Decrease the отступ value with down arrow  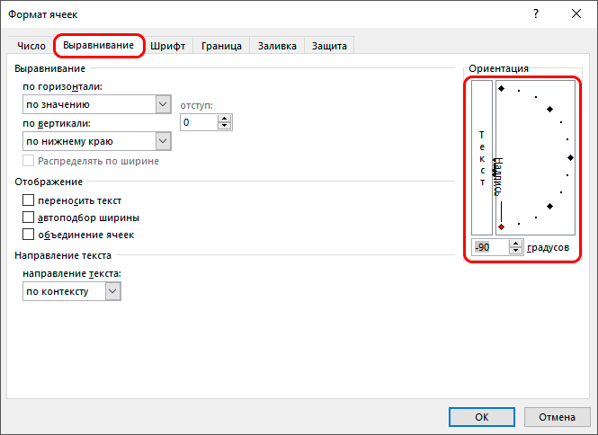click(x=225, y=126)
